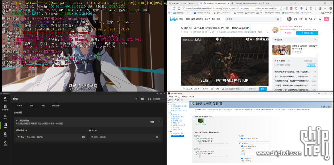This screenshot has height=165, width=334.
Task: Collapse RTX video enhancement section chevron
Action: [x=159, y=122]
